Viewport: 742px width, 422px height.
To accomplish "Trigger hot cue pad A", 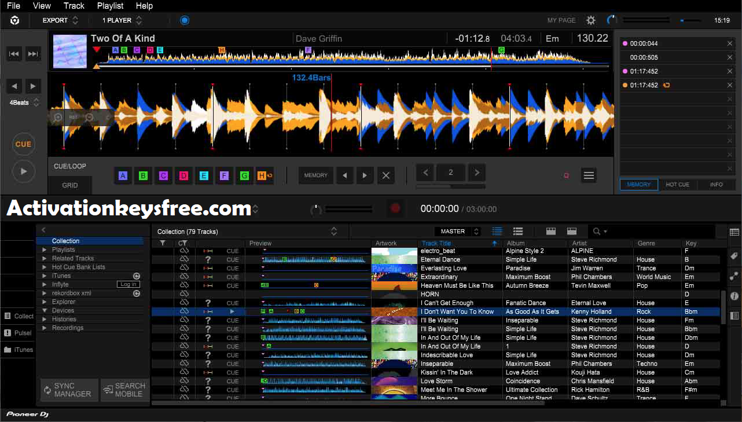I will point(123,175).
